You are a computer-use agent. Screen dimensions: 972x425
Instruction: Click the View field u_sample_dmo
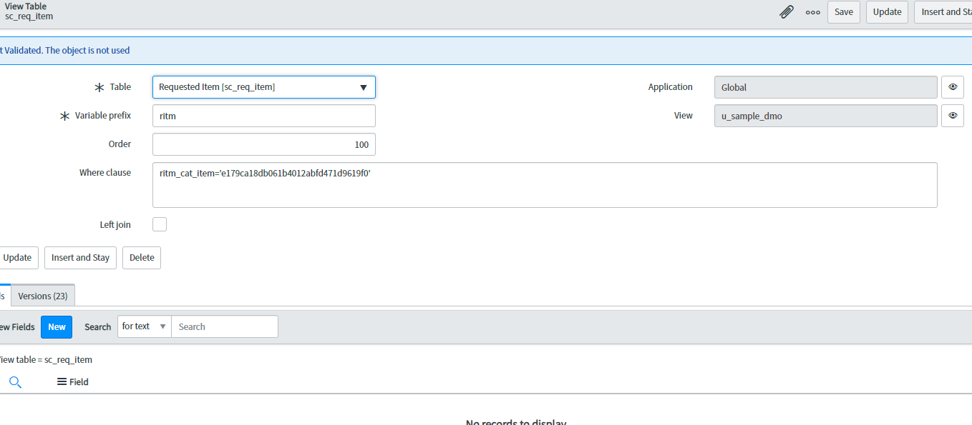pos(826,116)
